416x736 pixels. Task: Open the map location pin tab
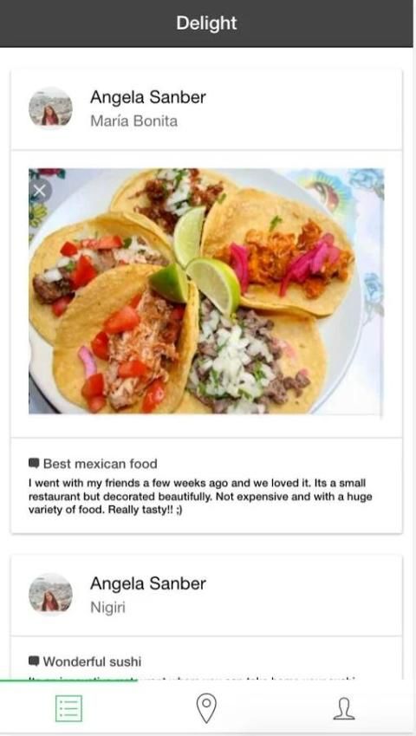(x=206, y=708)
